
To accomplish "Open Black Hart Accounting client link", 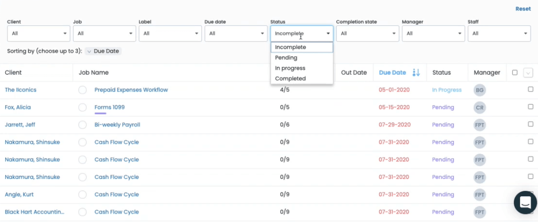I will (34, 212).
